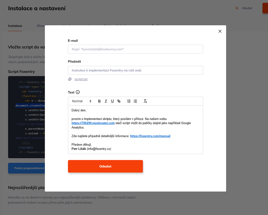The width and height of the screenshot is (268, 215).
Task: Apply italic formatting to the message text
Action: click(106, 101)
